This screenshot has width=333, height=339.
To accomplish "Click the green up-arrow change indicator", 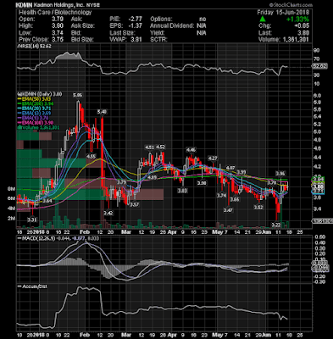I will click(263, 19).
